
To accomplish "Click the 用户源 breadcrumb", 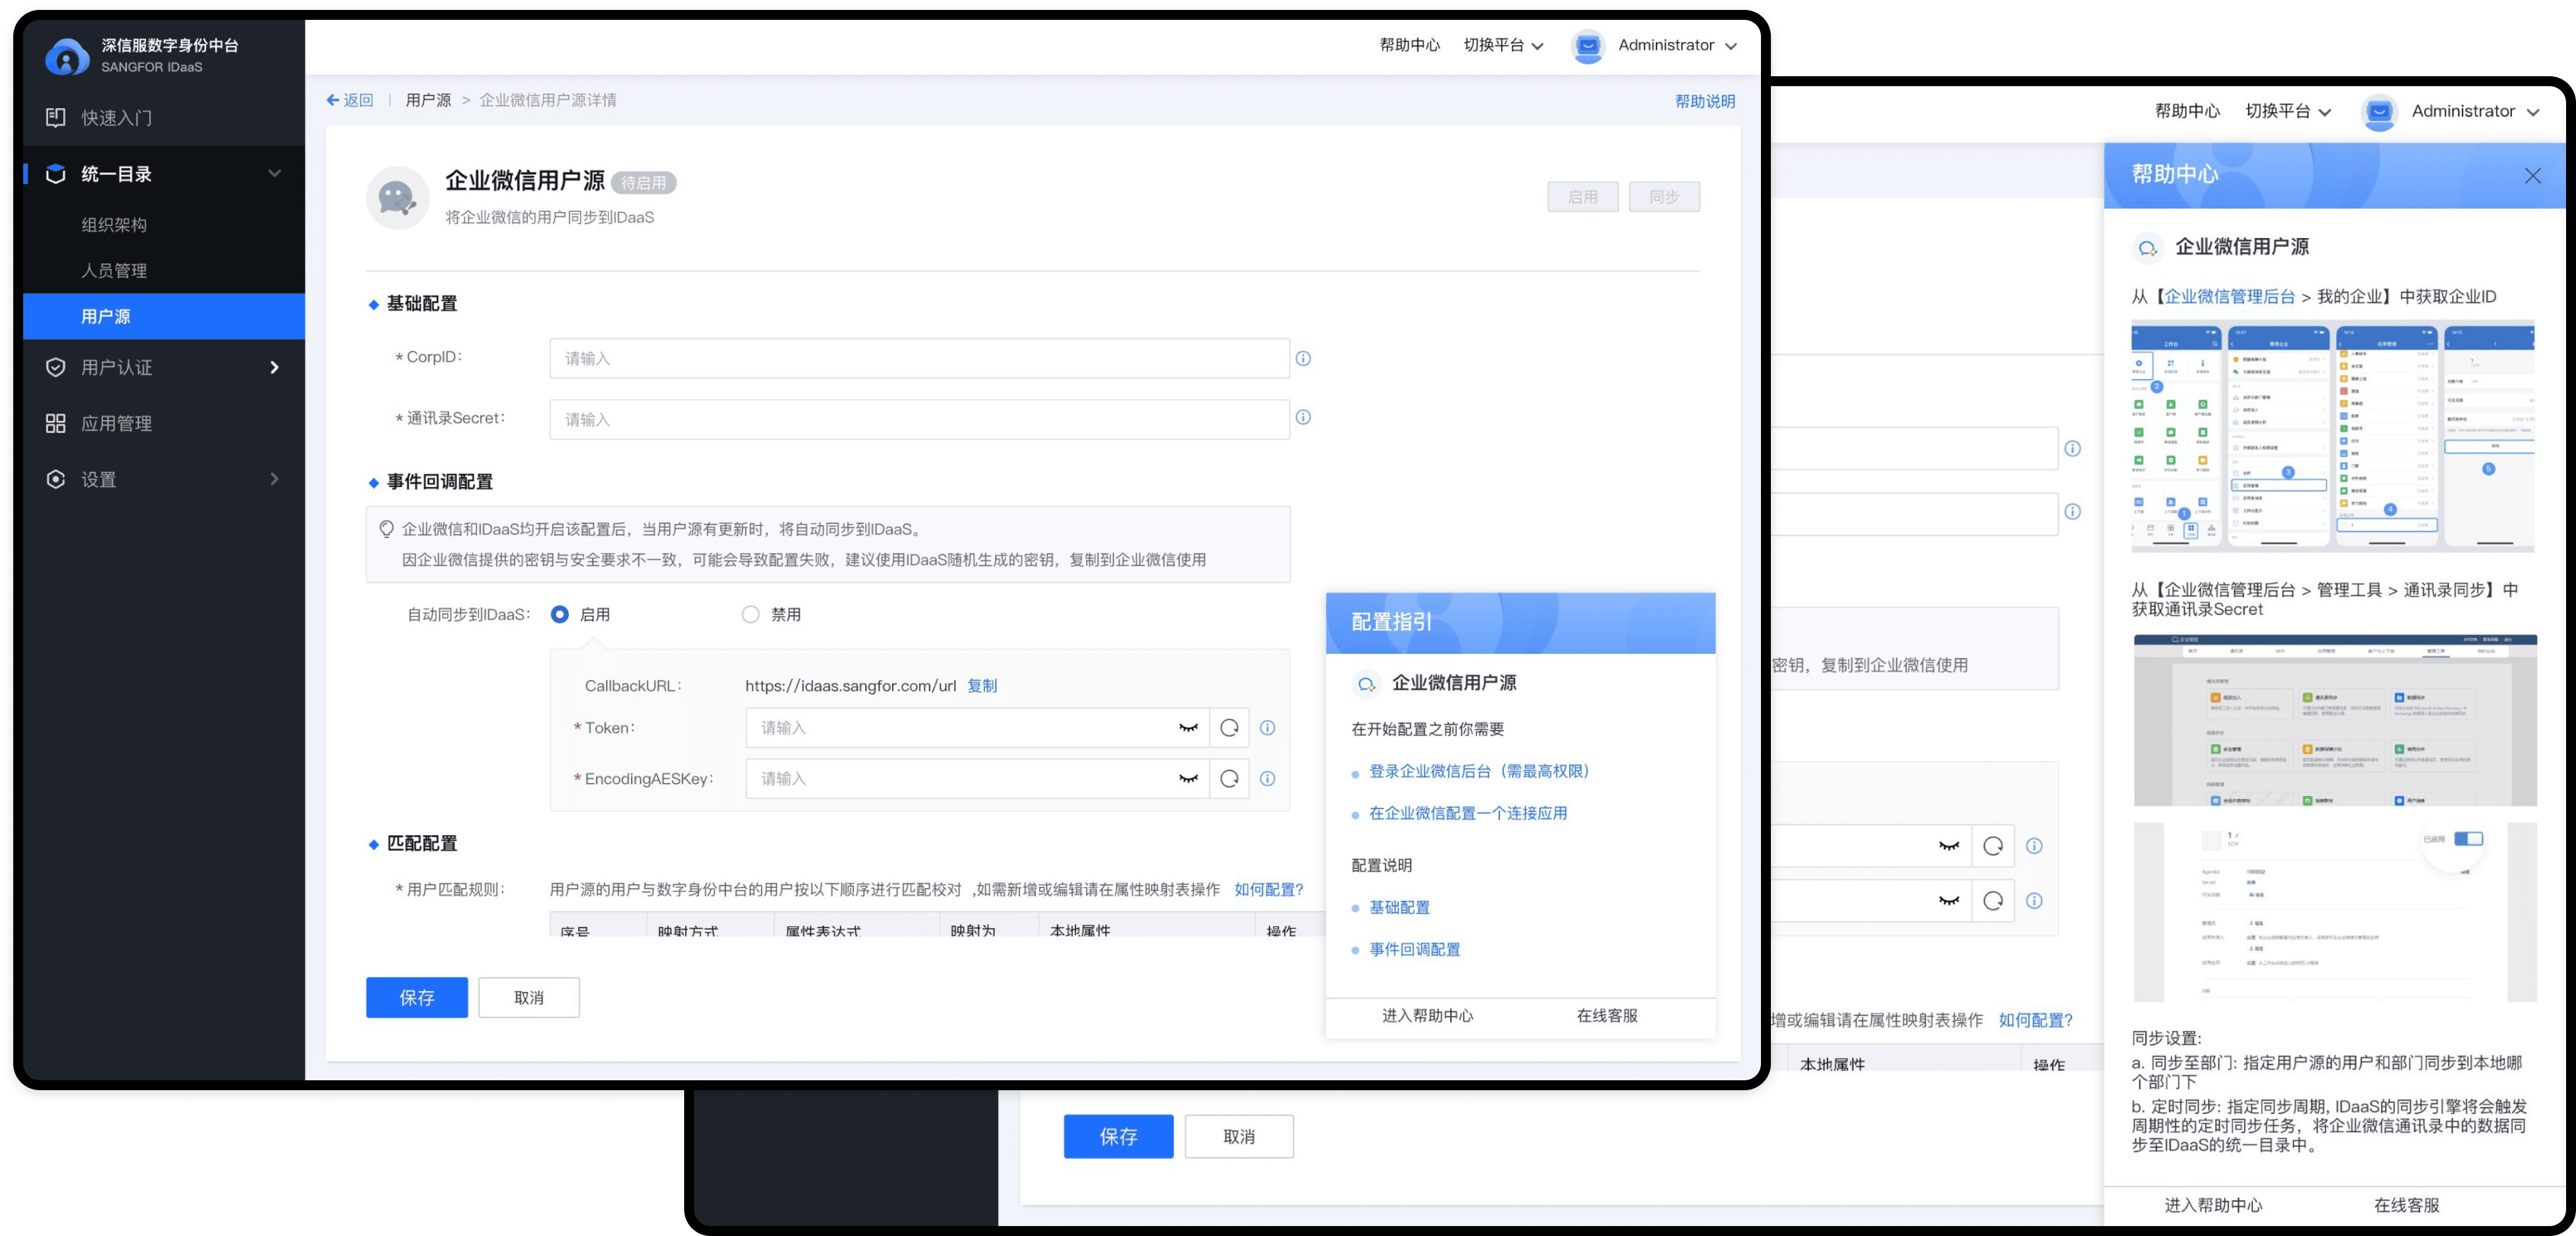I will pyautogui.click(x=428, y=100).
